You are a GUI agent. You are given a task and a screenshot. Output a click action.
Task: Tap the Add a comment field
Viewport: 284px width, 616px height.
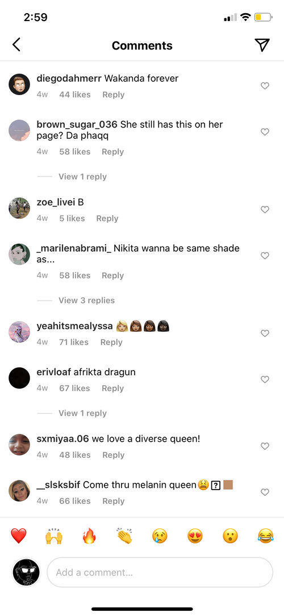tap(160, 572)
